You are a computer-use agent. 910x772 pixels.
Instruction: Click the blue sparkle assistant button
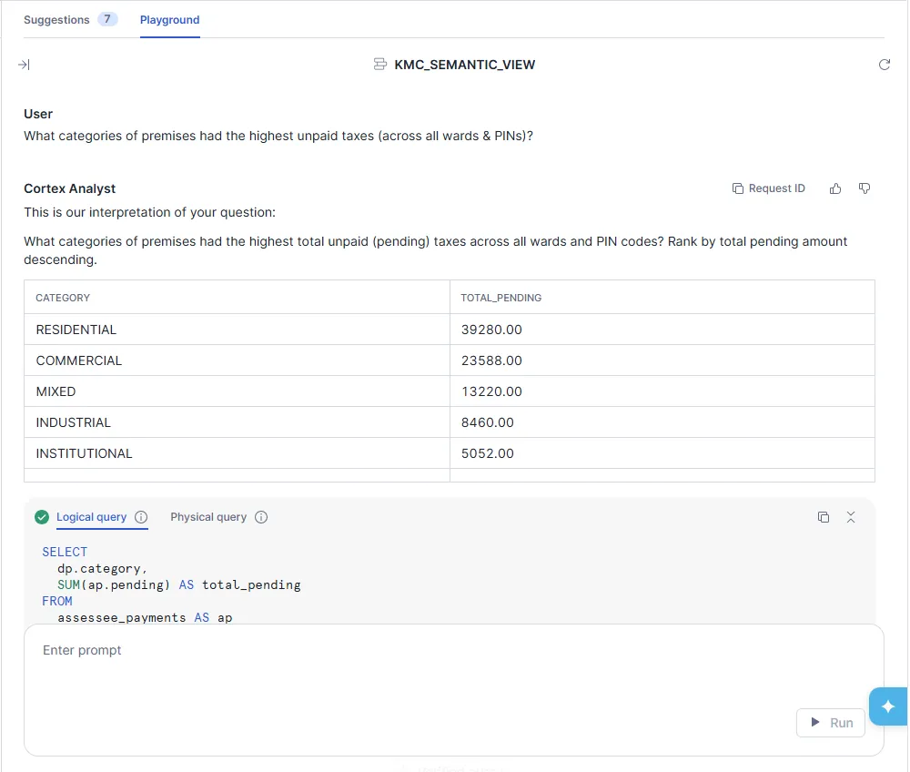click(888, 706)
